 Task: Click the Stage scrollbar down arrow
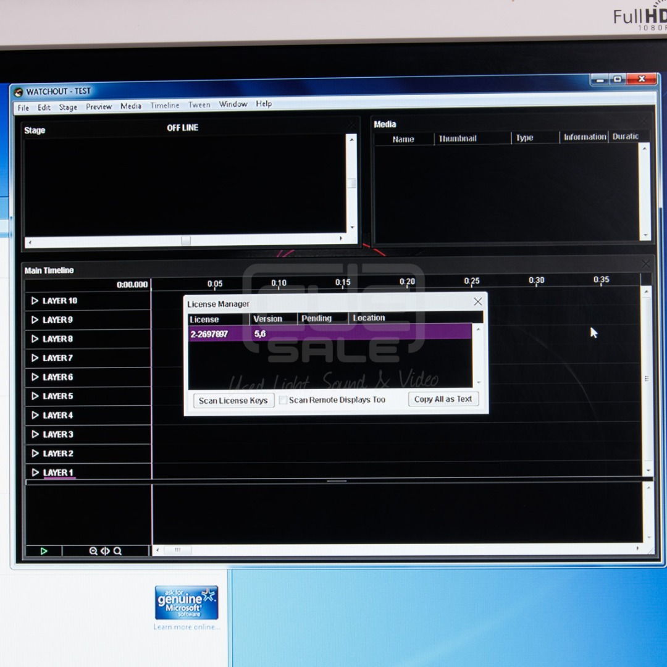pyautogui.click(x=352, y=227)
